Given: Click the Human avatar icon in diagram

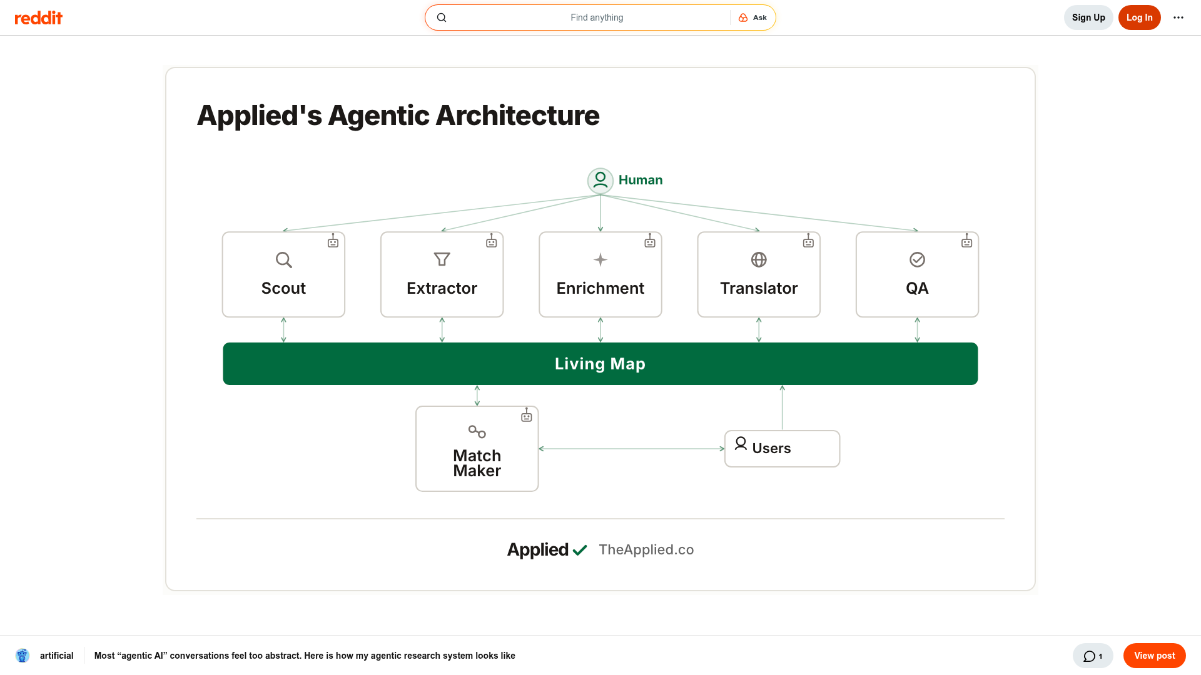Looking at the screenshot, I should click(600, 181).
